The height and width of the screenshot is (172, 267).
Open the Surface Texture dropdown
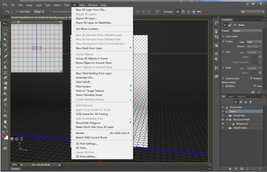tap(254, 46)
